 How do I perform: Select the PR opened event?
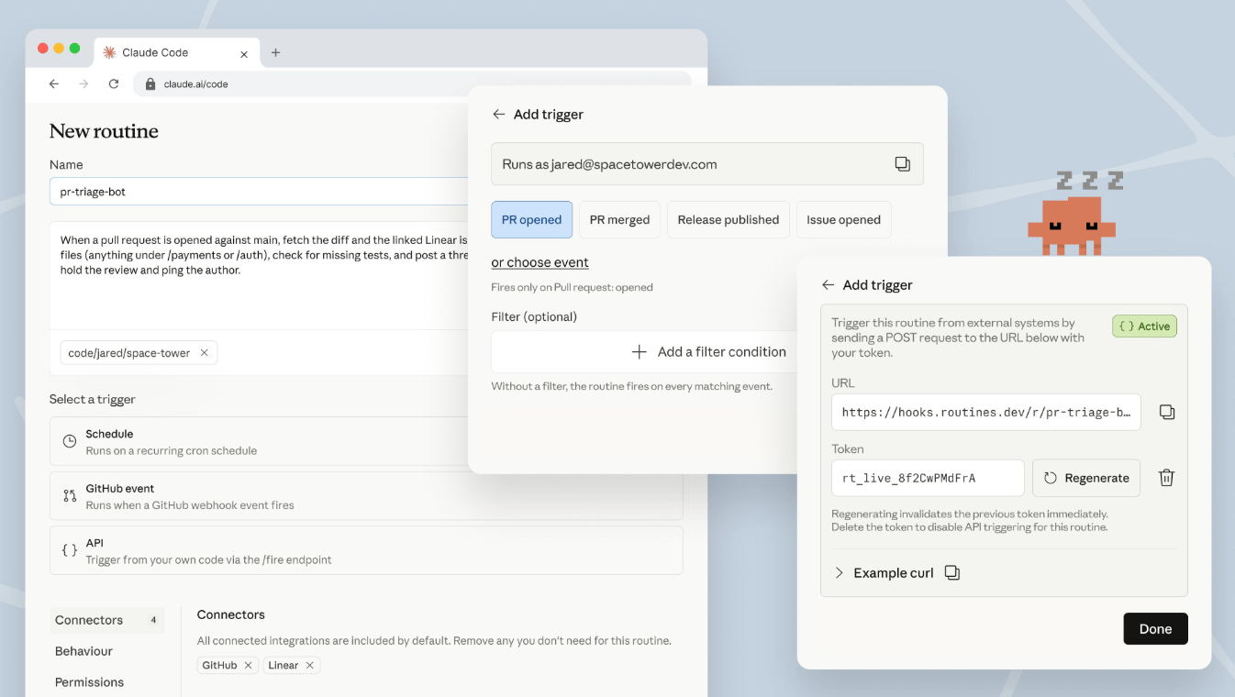(532, 220)
